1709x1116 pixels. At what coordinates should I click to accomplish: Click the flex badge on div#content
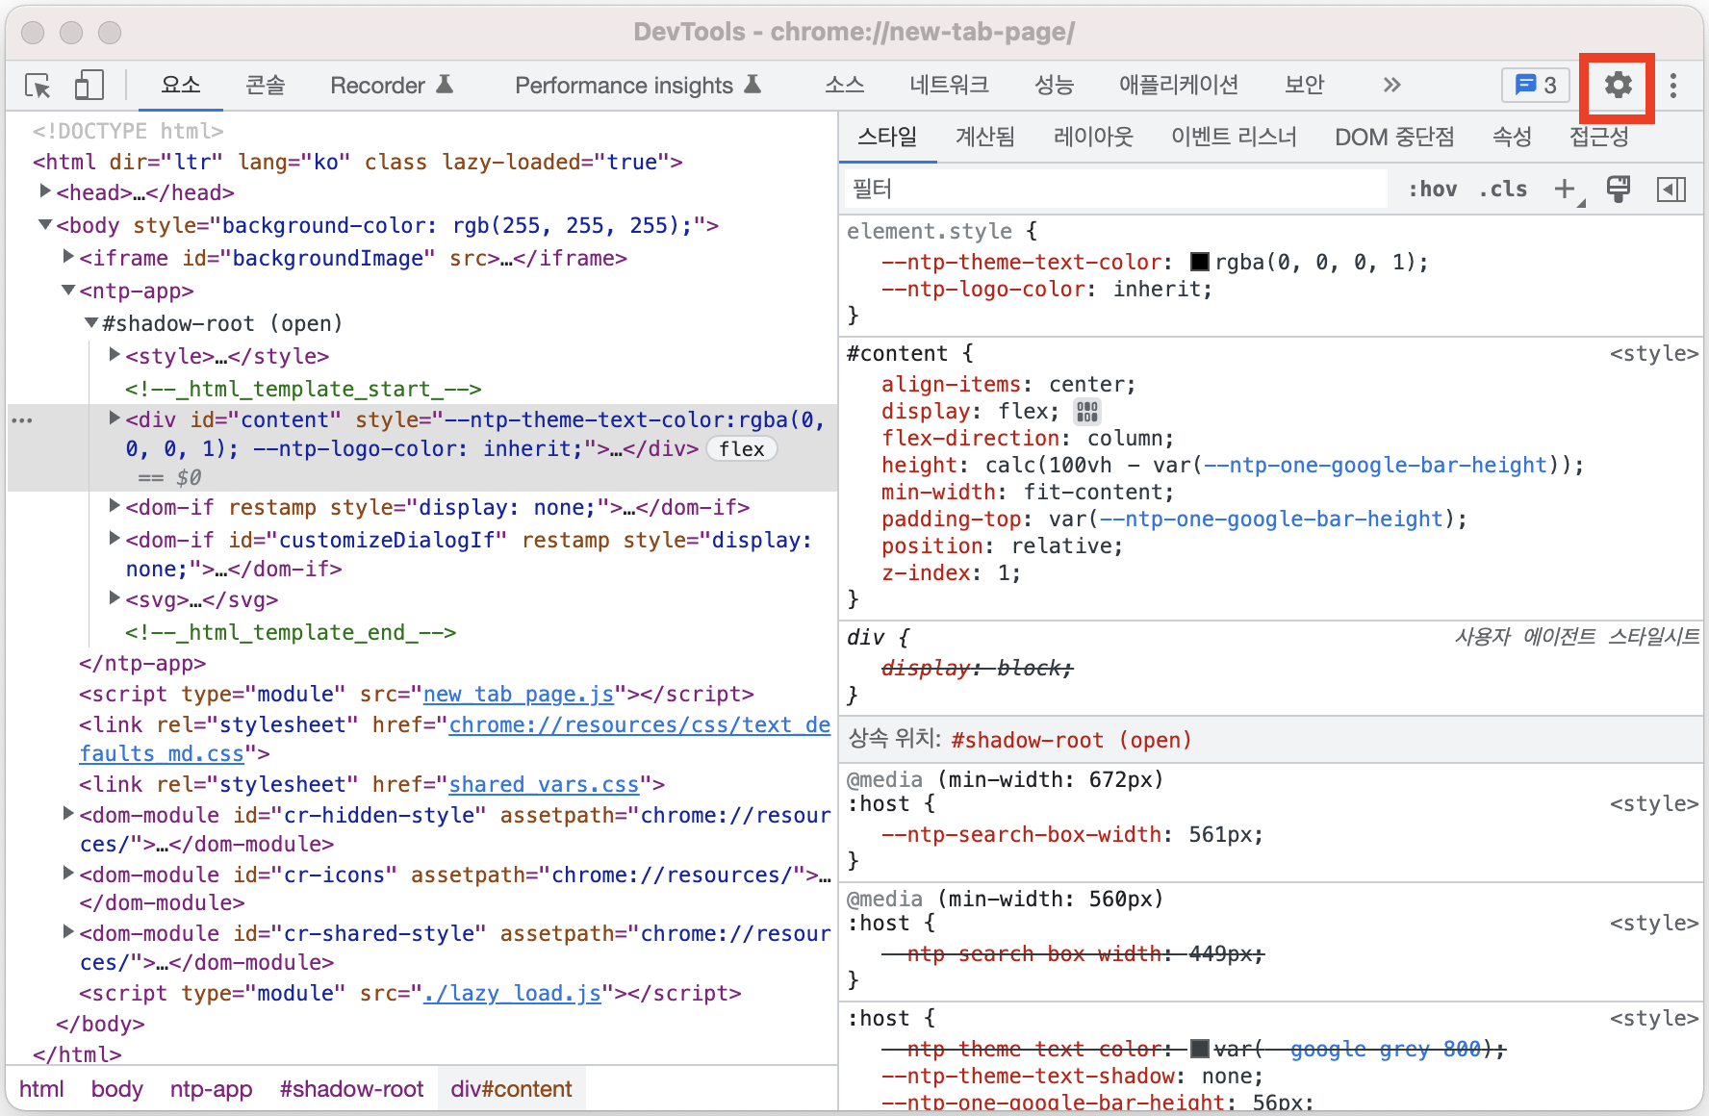click(x=742, y=449)
